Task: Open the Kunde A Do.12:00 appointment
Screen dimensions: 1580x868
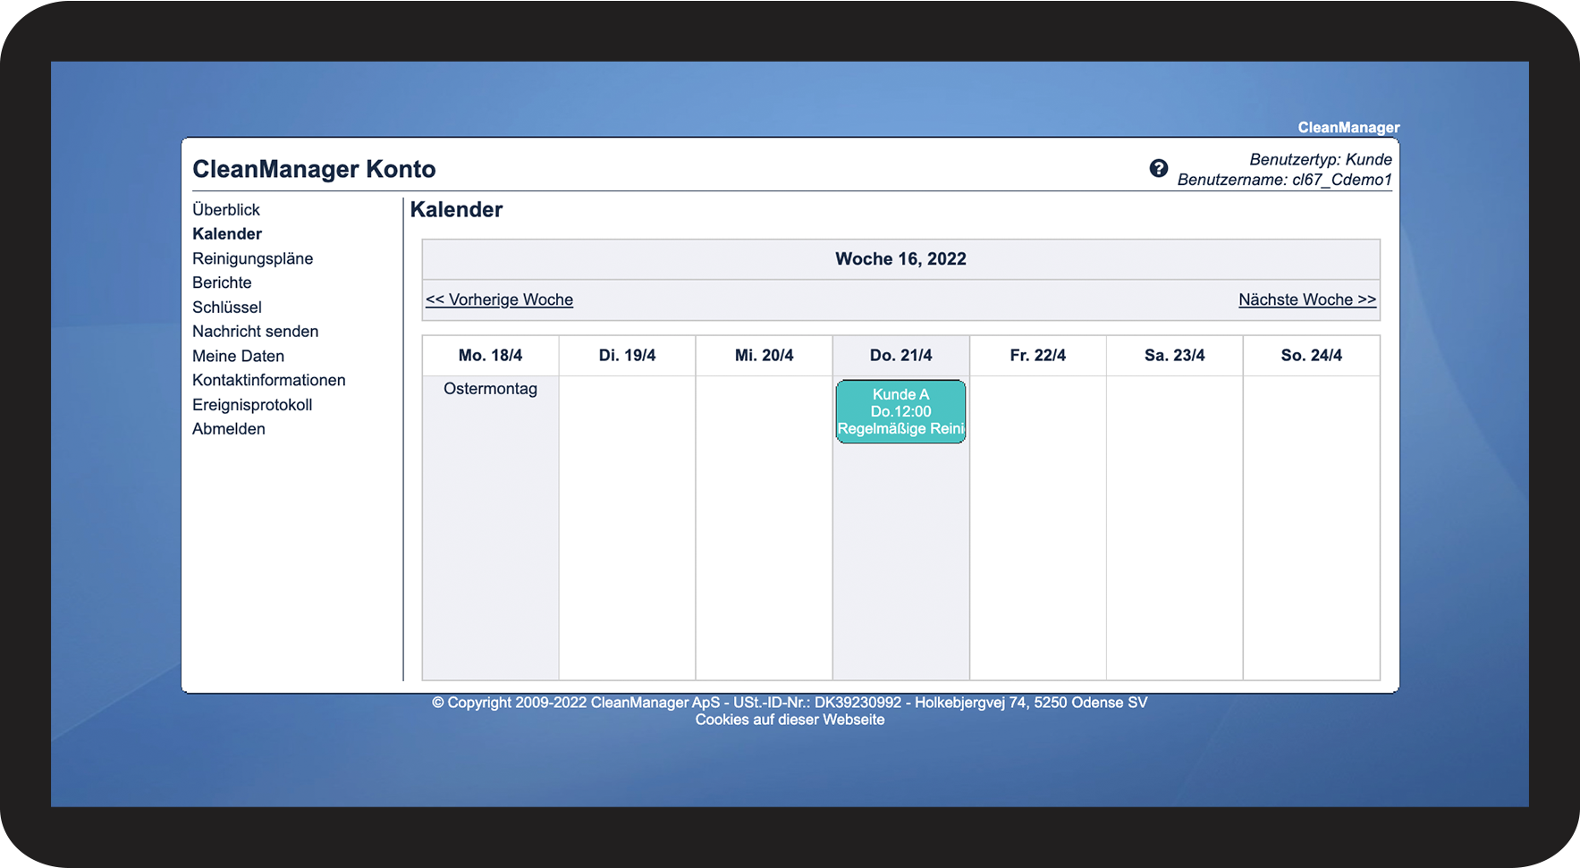Action: point(900,411)
